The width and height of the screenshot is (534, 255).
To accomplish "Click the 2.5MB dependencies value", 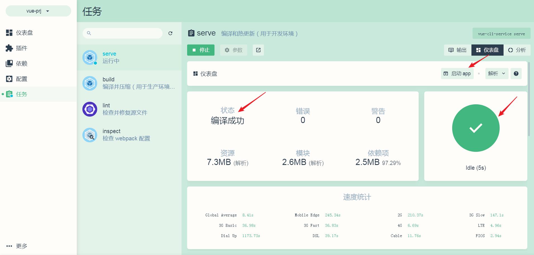I will [368, 162].
